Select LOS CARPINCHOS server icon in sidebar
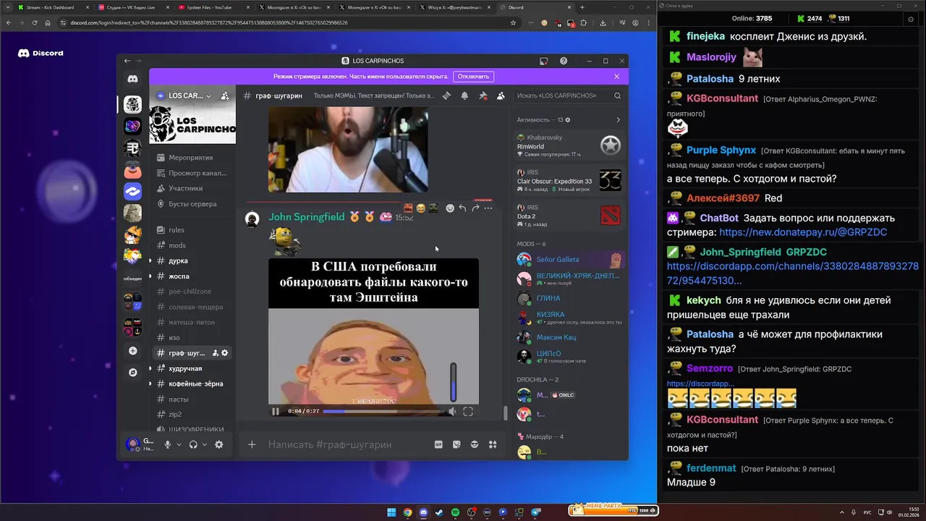This screenshot has height=521, width=926. point(132,105)
